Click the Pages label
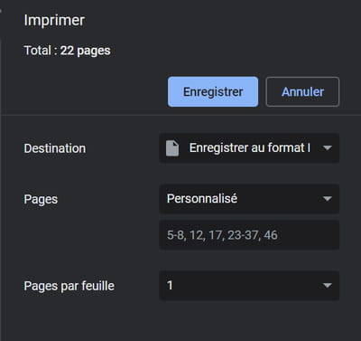Viewport: 361px width, 341px height. click(41, 200)
